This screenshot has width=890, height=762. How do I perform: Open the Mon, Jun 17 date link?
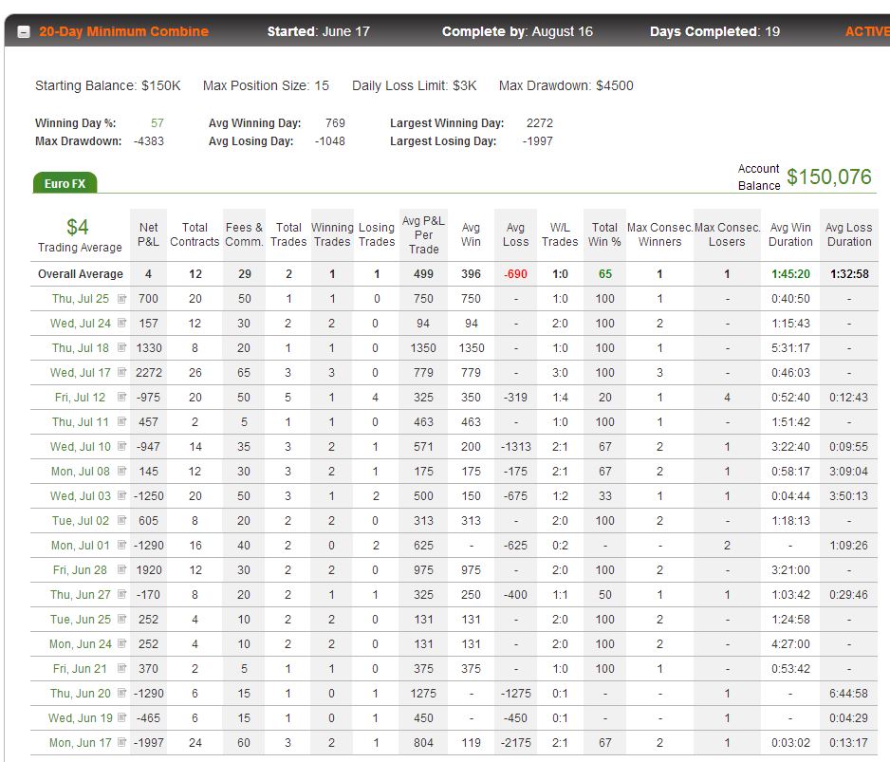click(80, 743)
